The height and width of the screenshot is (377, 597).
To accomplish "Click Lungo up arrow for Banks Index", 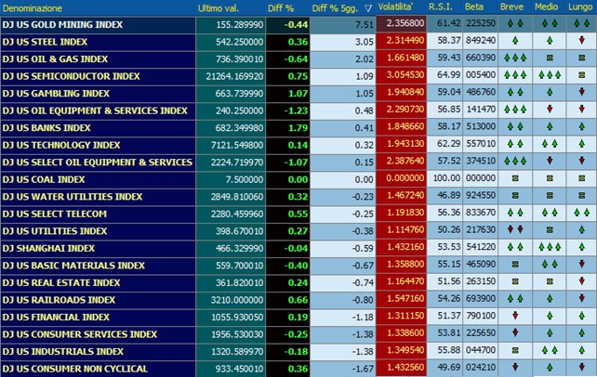I will coord(581,126).
